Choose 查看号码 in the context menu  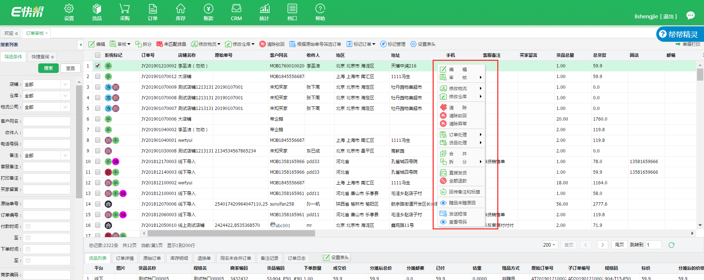[x=462, y=222]
